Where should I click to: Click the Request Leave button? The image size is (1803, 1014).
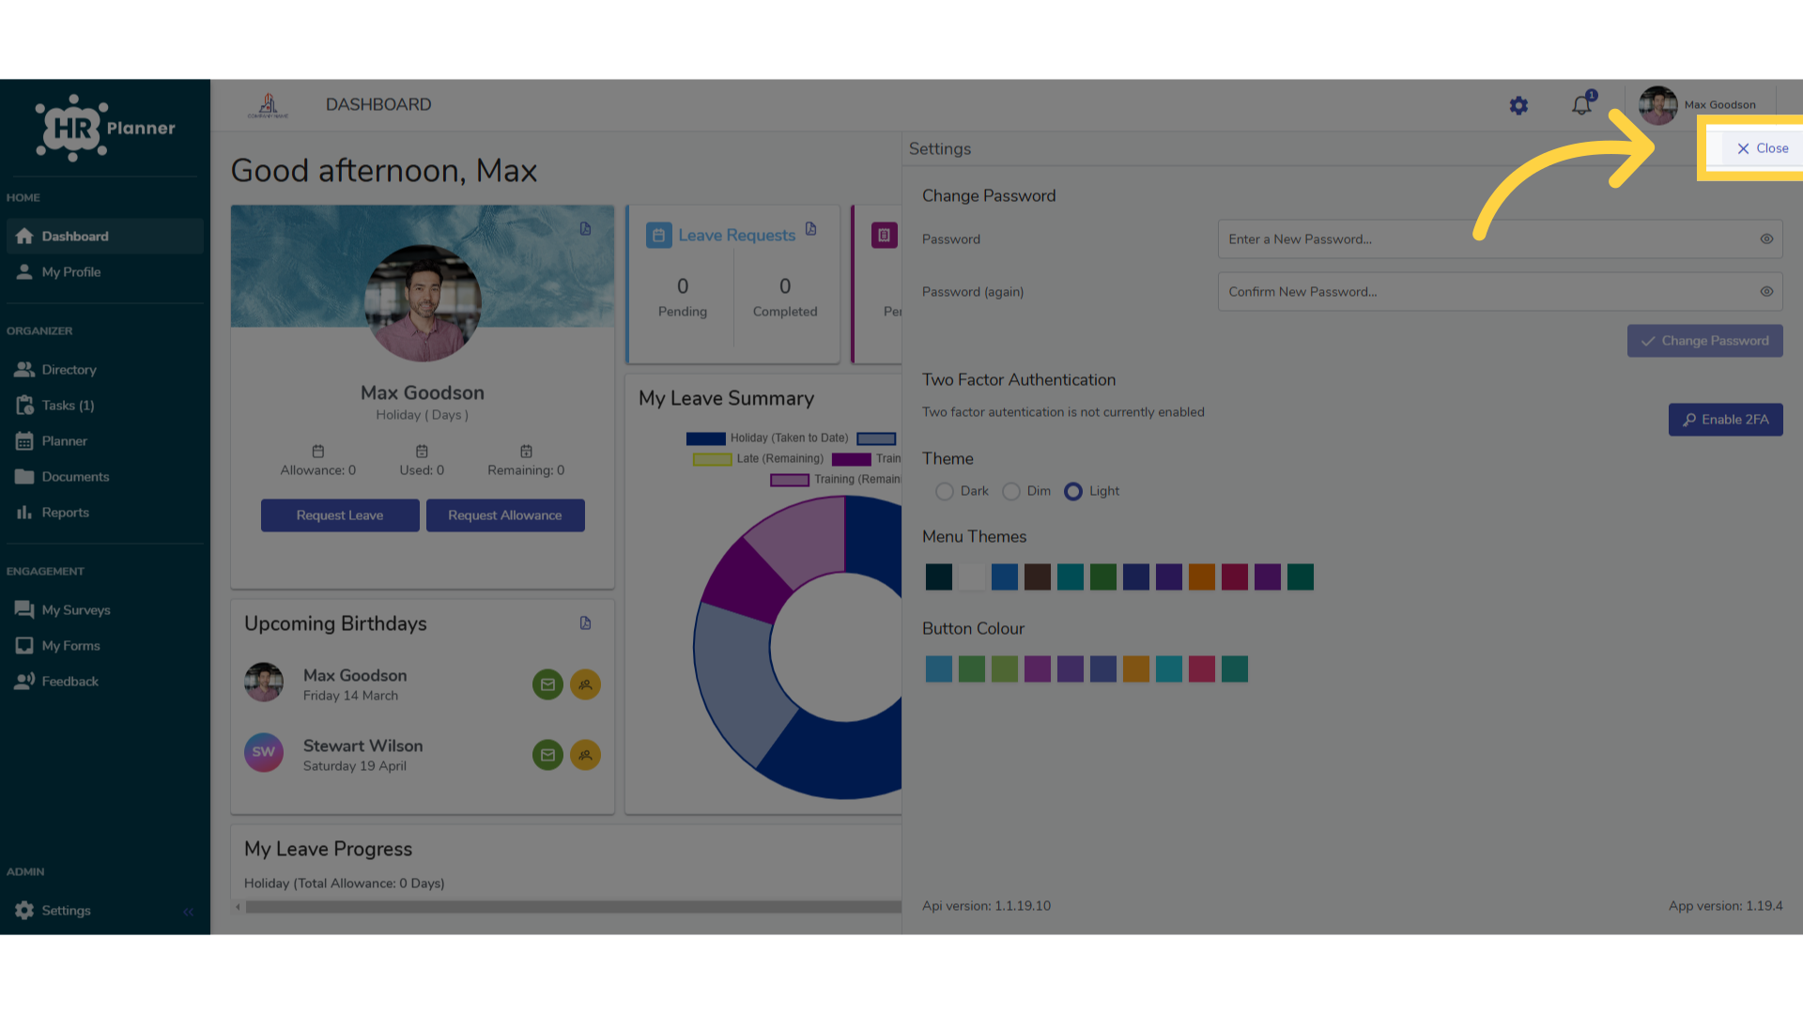(340, 515)
